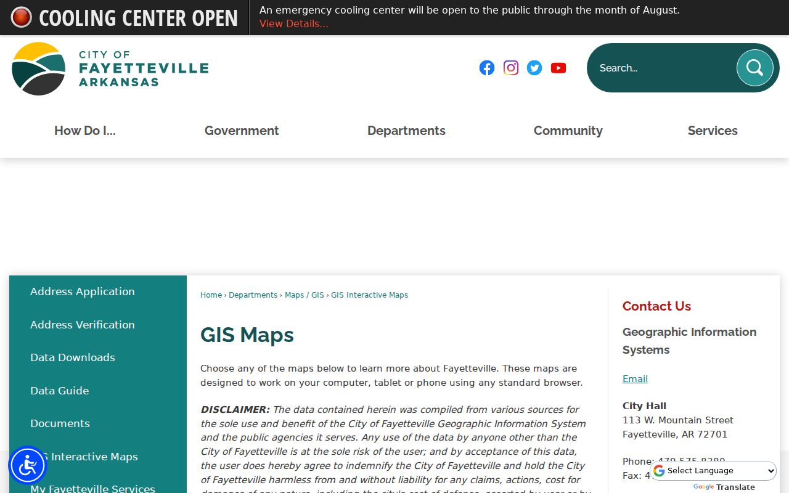Screen dimensions: 789x493
Task: Click the Email contact link
Action: tap(635, 379)
